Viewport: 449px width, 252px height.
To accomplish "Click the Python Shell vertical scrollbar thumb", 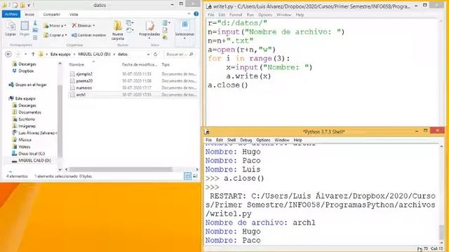I will [441, 232].
